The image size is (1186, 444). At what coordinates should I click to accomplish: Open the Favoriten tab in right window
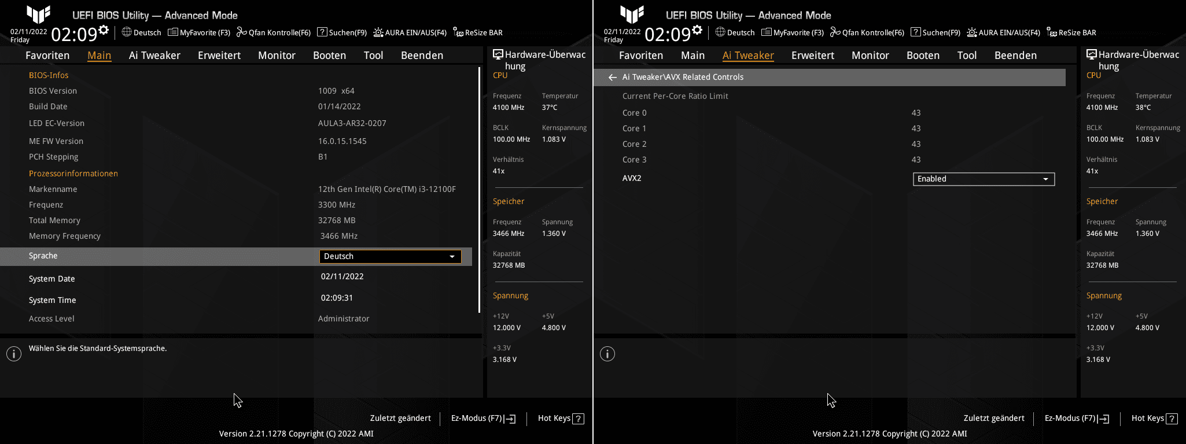coord(641,55)
